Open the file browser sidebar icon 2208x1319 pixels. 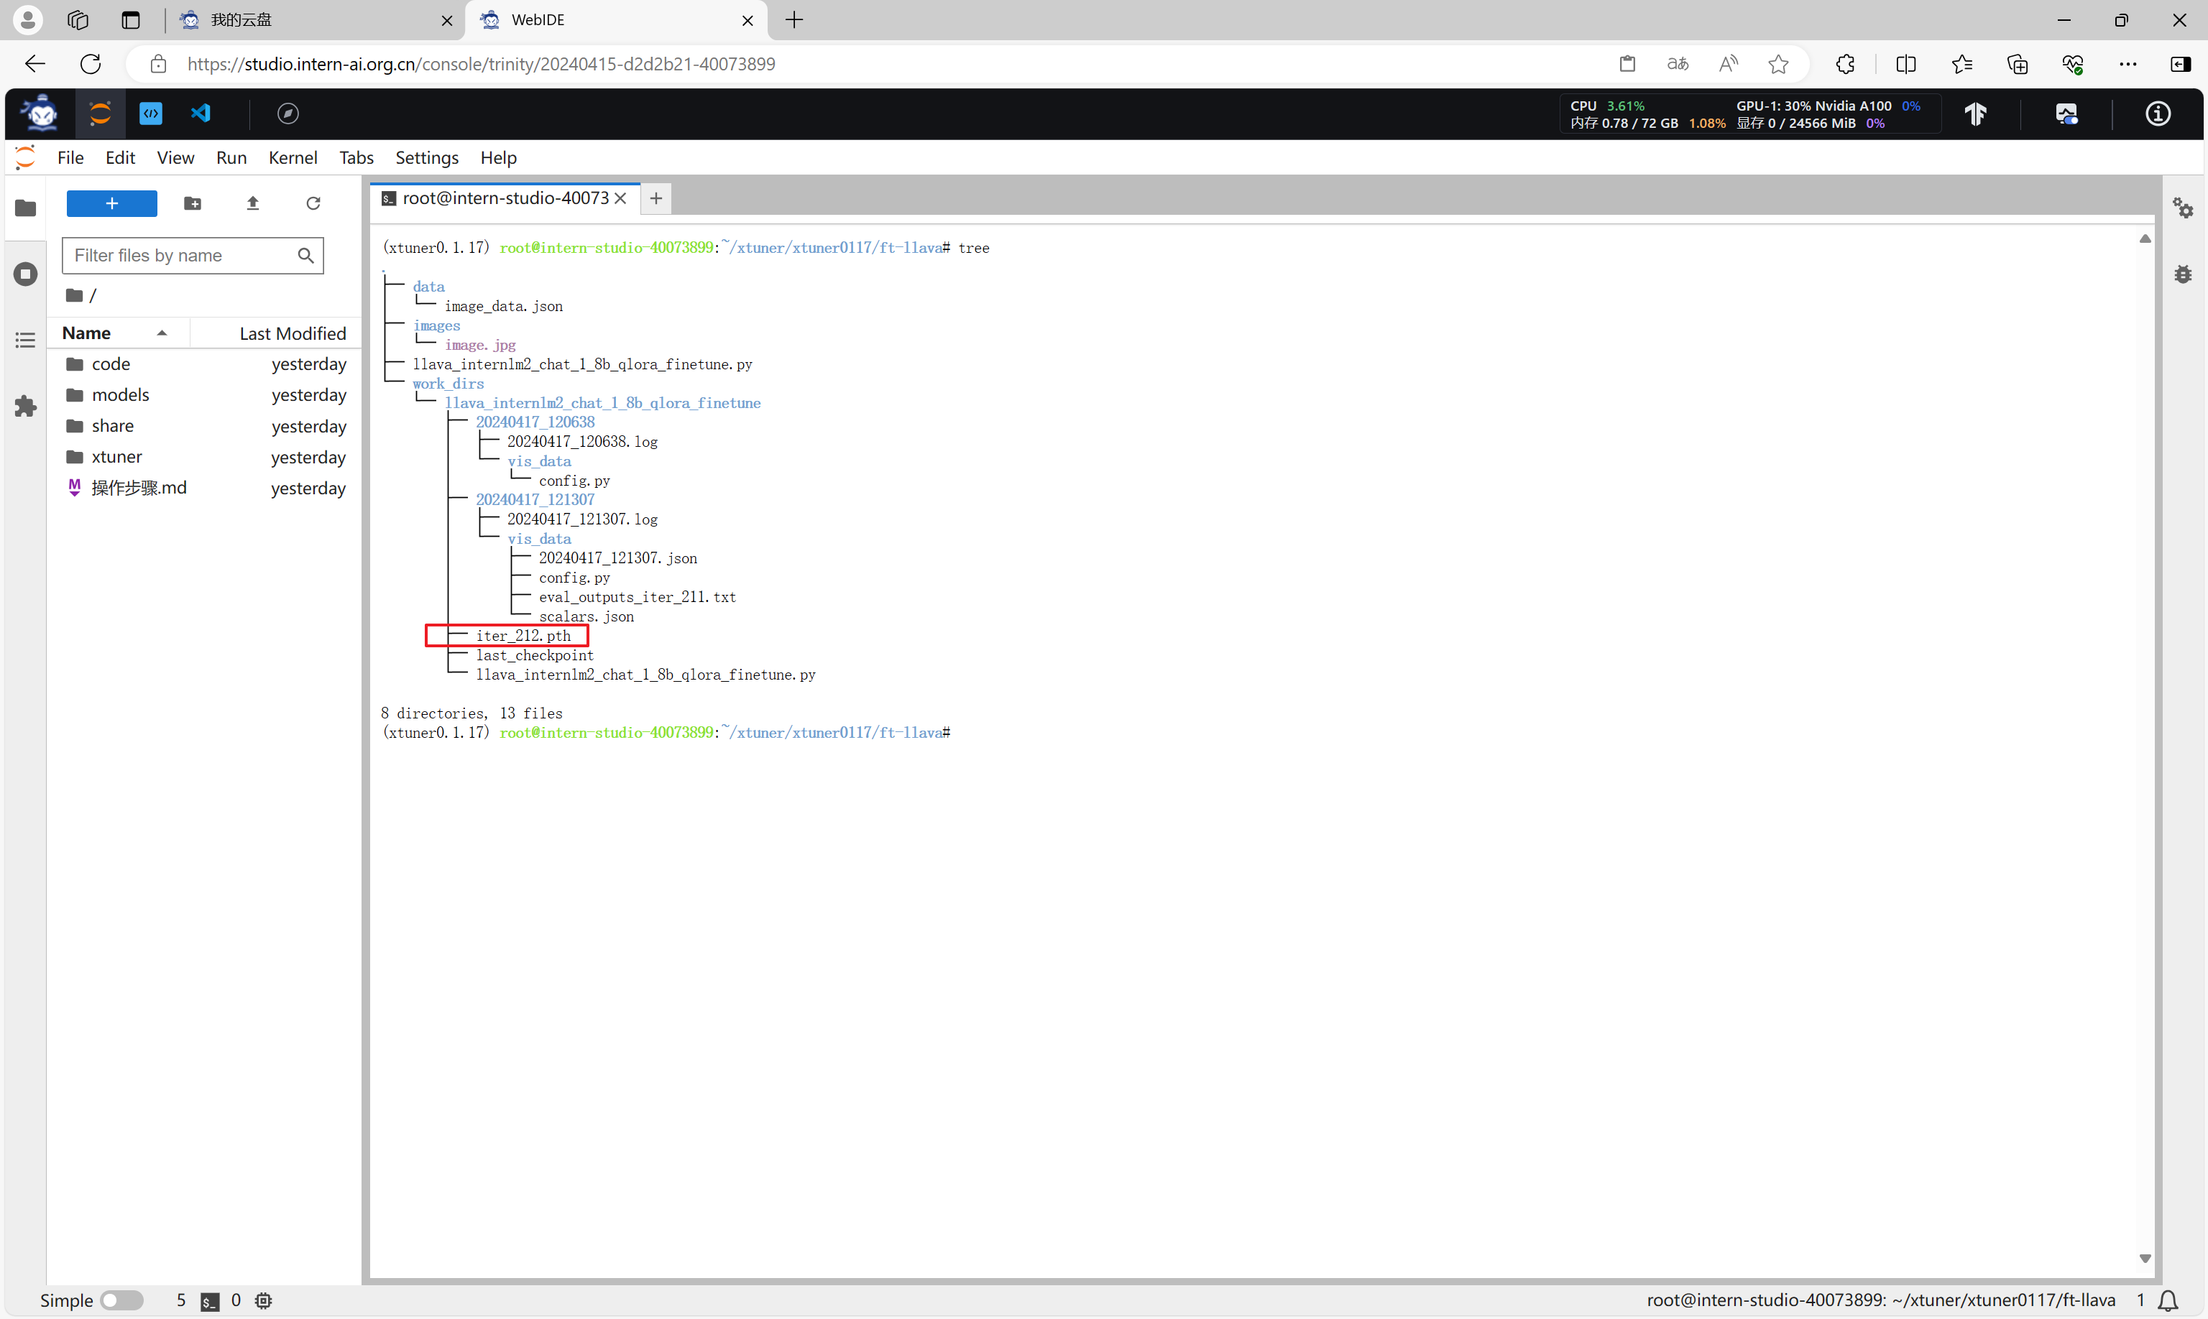[26, 208]
